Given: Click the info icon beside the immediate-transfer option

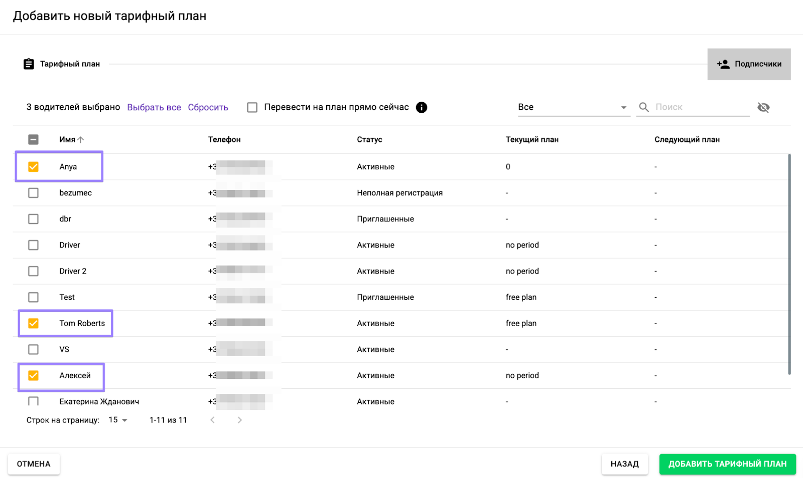Looking at the screenshot, I should tap(422, 107).
